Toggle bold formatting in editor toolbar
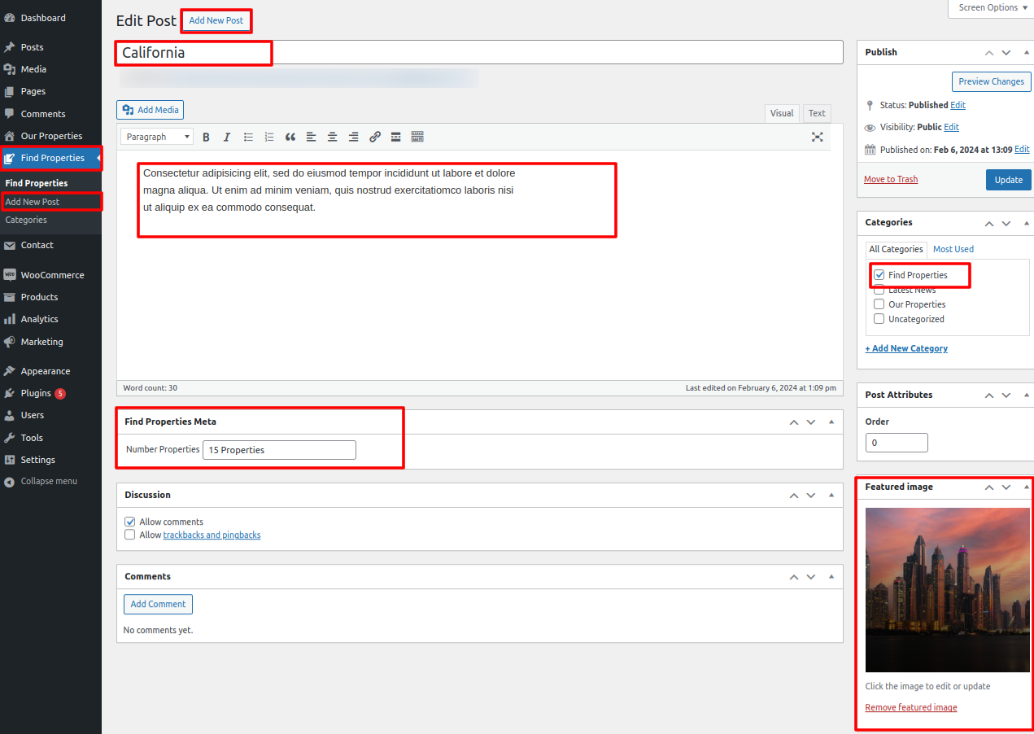 click(206, 137)
